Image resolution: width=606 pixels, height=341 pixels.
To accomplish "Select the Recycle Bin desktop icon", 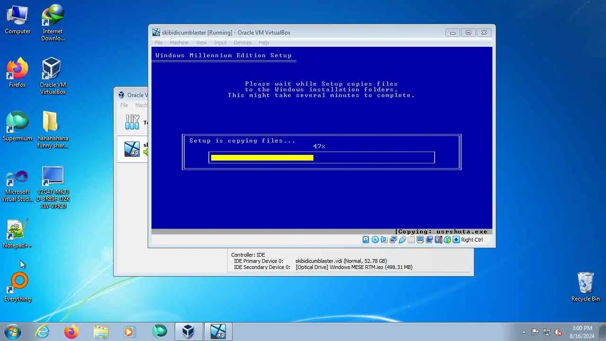I will [x=586, y=287].
